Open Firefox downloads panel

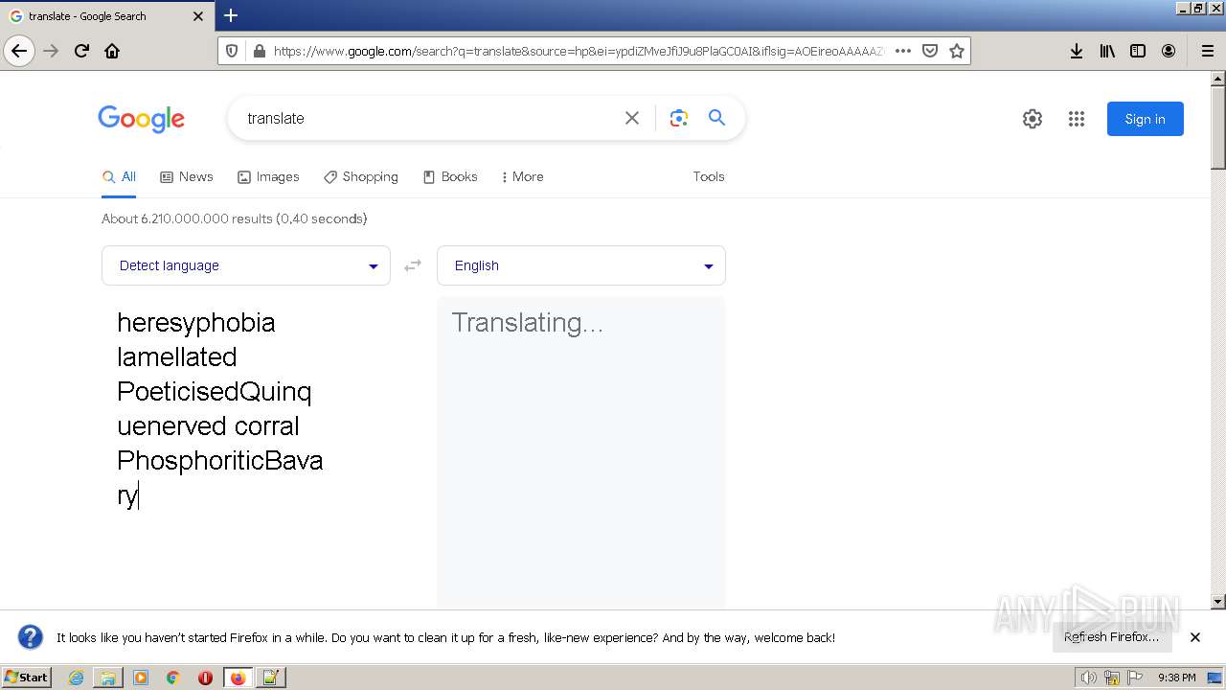pos(1077,51)
